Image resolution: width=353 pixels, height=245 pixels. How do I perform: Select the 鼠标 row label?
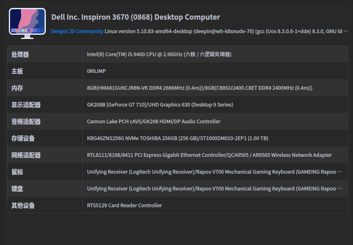[17, 172]
